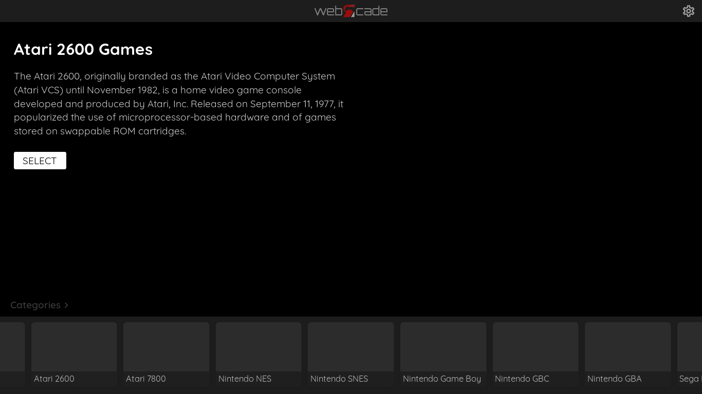Click the Atari 7800 label text
This screenshot has height=394, width=702.
pos(146,379)
